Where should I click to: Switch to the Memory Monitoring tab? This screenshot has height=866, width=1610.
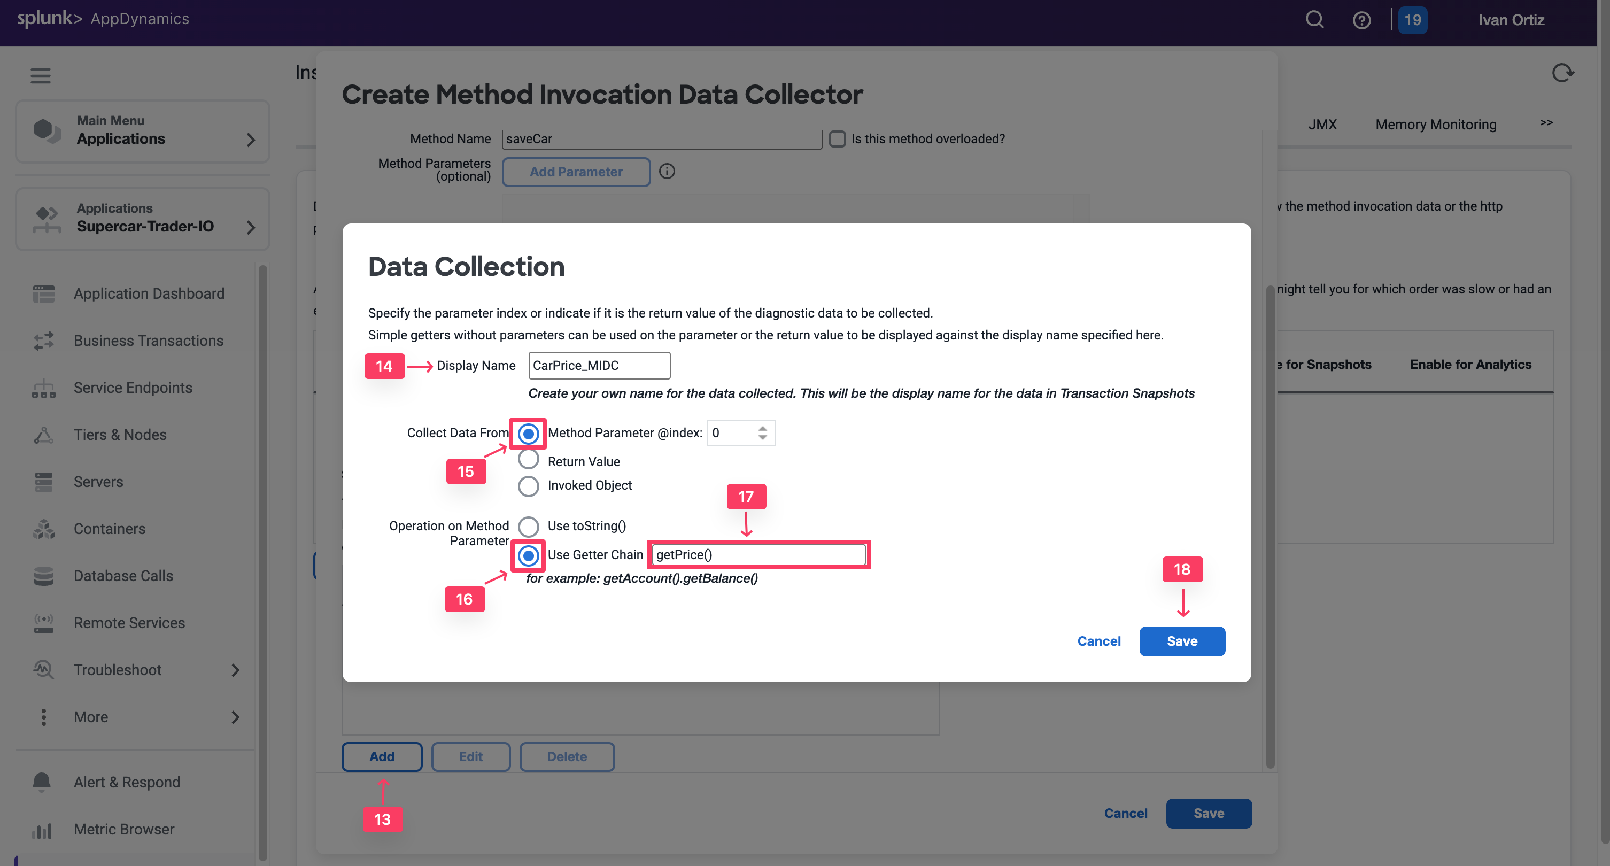(x=1435, y=125)
